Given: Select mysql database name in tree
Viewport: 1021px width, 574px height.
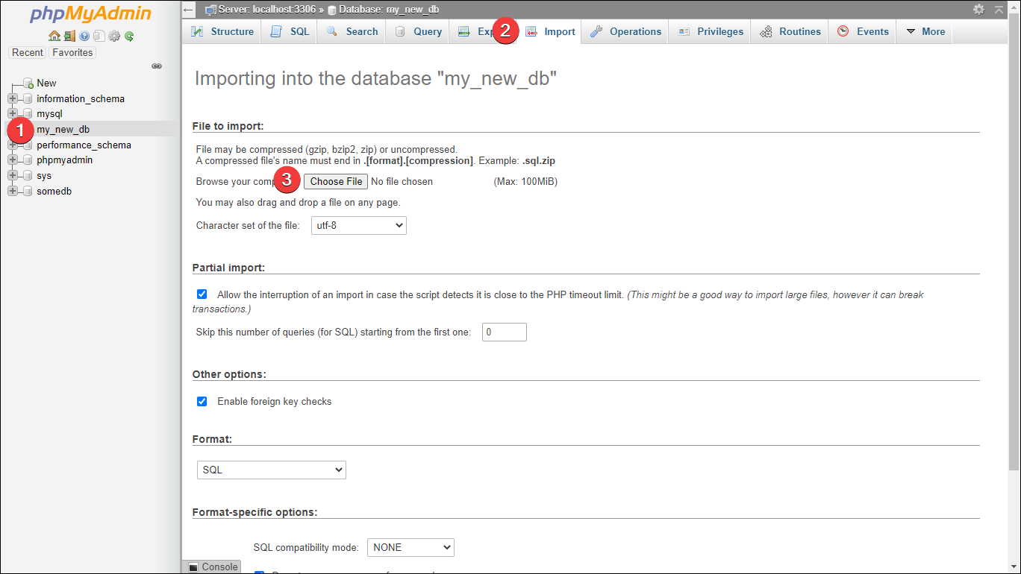Looking at the screenshot, I should 49,113.
